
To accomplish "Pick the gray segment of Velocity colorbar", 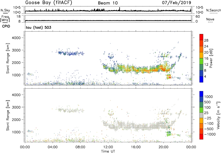I will (201, 115).
